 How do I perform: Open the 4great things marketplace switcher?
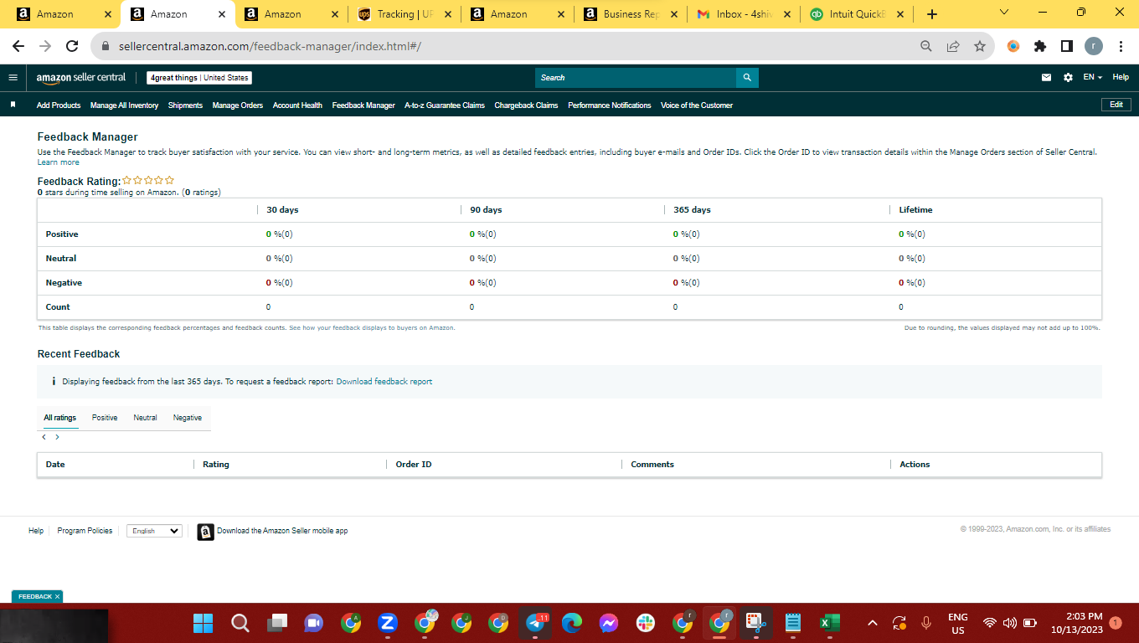199,78
